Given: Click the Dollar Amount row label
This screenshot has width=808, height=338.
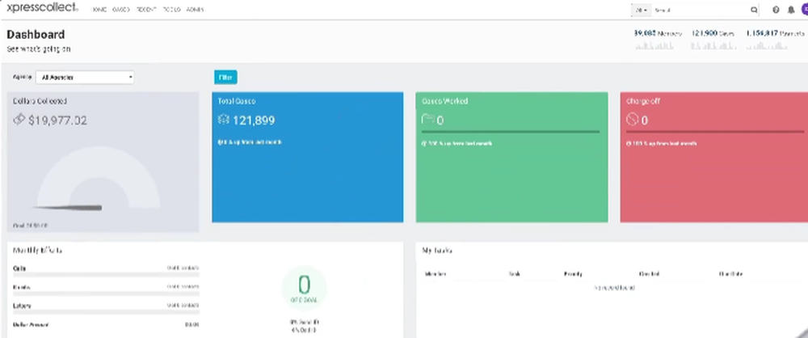Looking at the screenshot, I should point(31,325).
